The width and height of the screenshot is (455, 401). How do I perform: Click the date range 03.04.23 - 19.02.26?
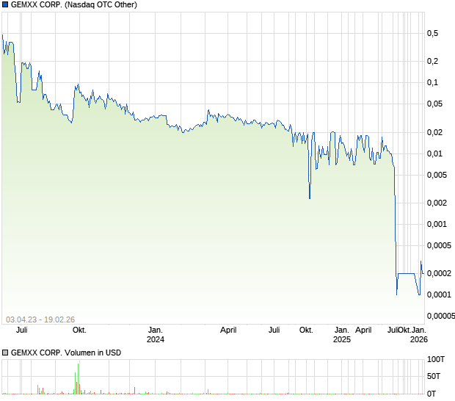[40, 319]
